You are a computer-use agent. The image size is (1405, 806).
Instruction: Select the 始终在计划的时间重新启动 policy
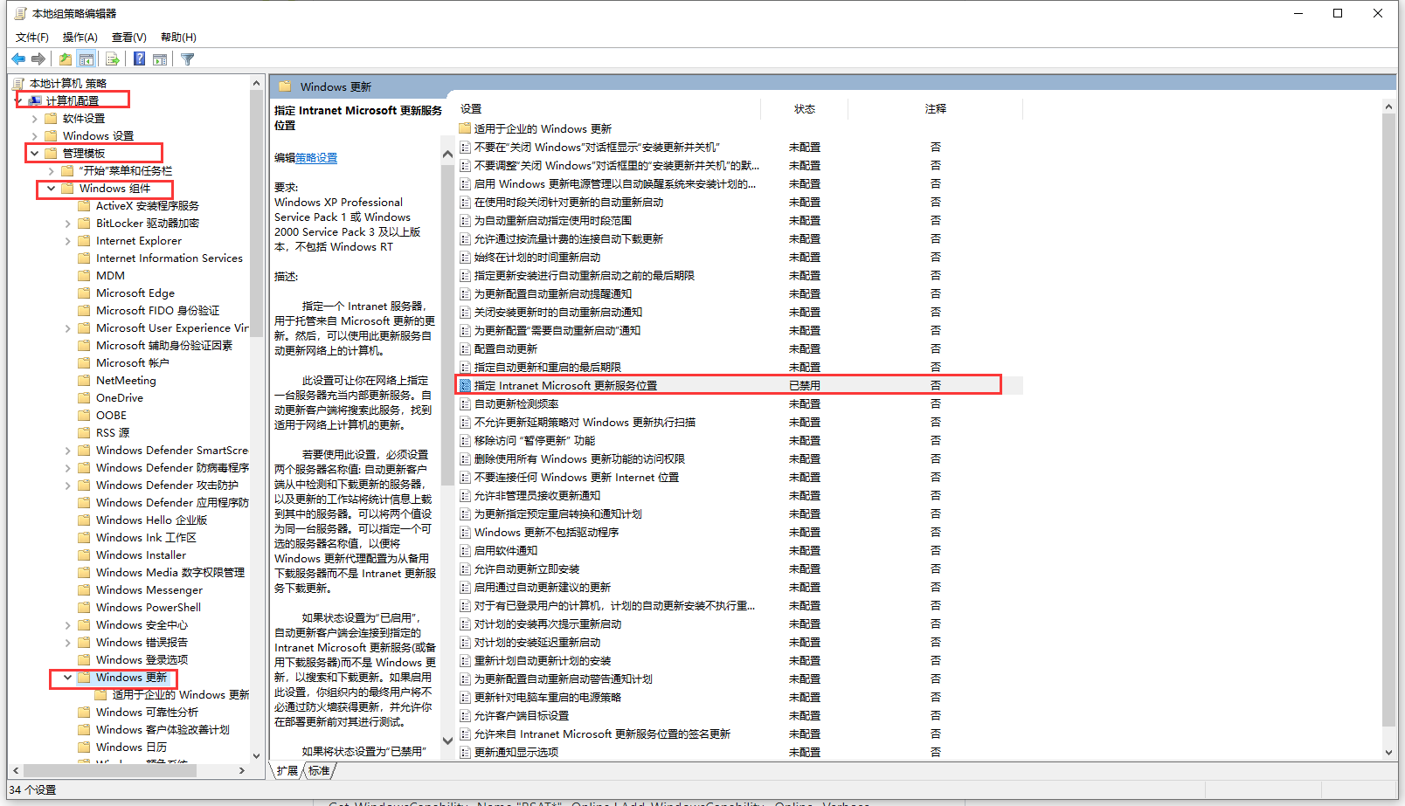[x=537, y=258]
